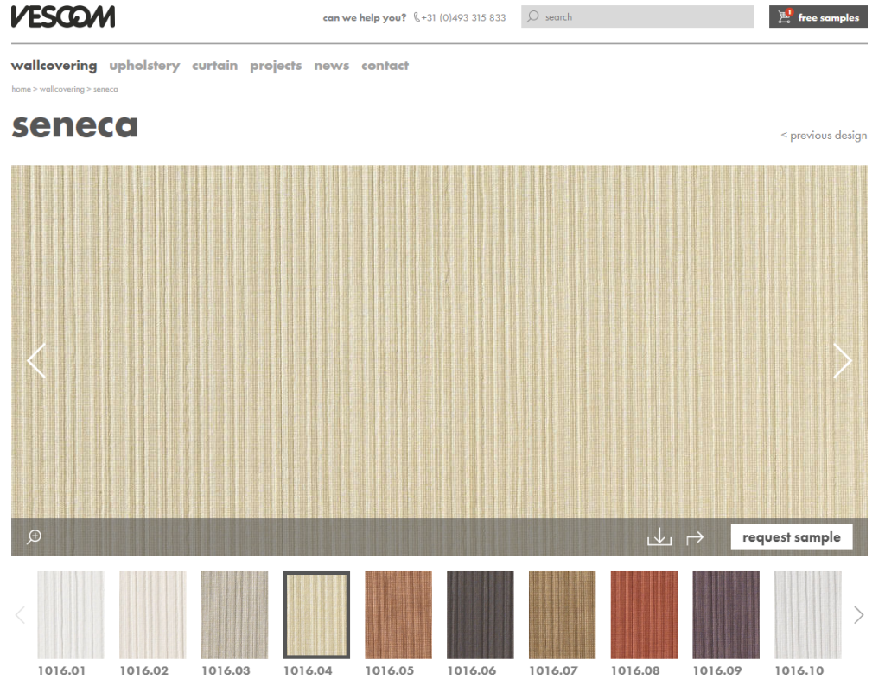Select color swatch 1016.03
Screen dimensions: 885x692
click(x=235, y=615)
